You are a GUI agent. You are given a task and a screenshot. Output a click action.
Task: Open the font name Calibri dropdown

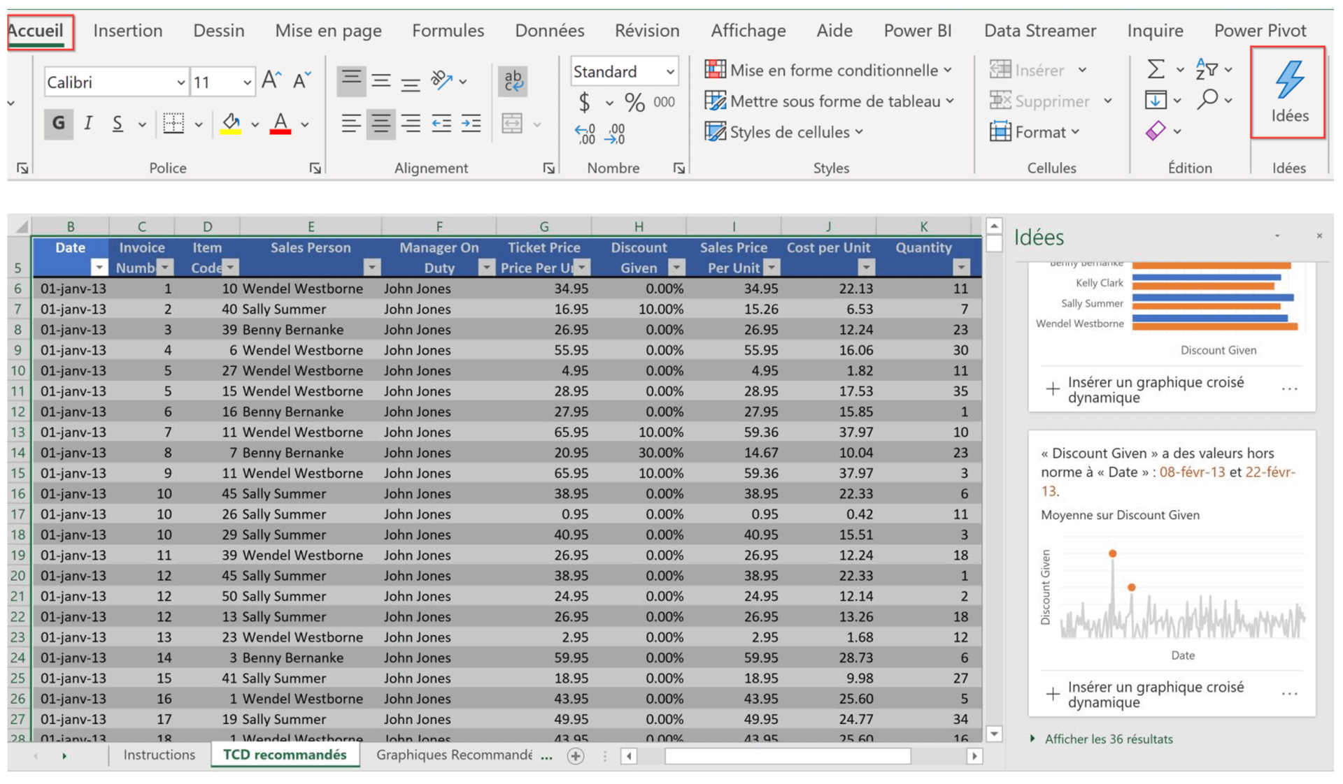pyautogui.click(x=180, y=82)
